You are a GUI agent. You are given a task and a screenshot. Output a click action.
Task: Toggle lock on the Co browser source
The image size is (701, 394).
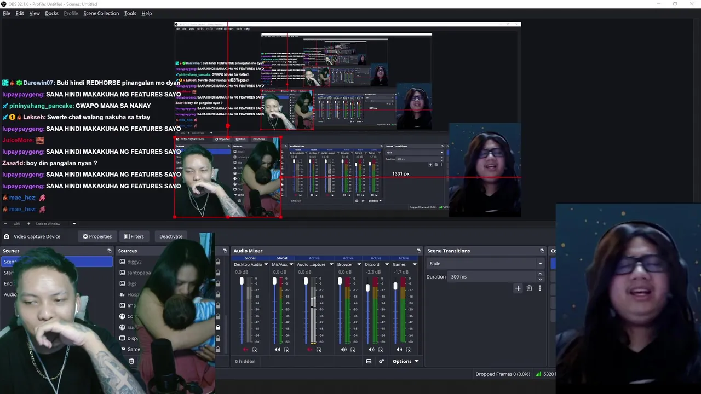click(x=218, y=316)
